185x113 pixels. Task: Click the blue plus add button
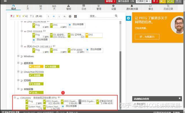[x=128, y=18]
